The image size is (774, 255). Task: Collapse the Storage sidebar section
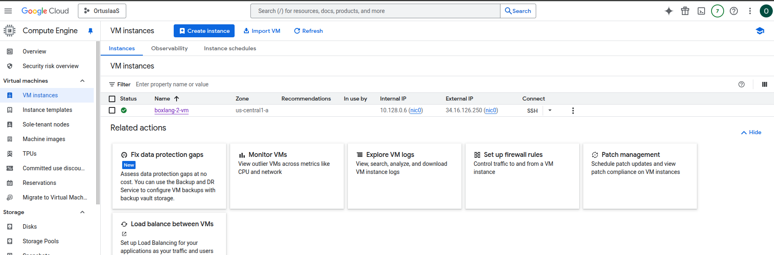tap(82, 212)
